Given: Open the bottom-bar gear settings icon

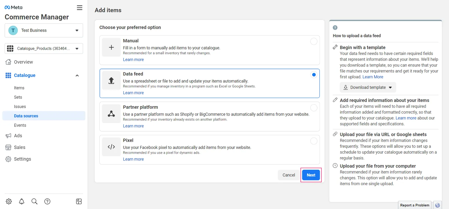Looking at the screenshot, I should (9, 201).
